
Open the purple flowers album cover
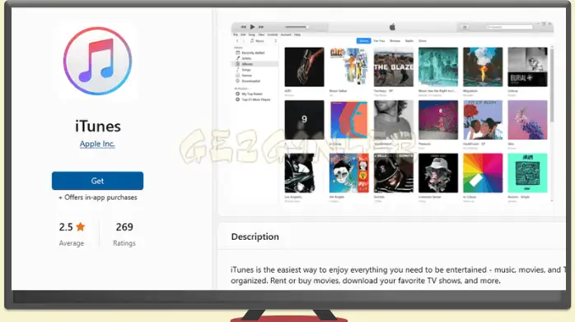pyautogui.click(x=528, y=120)
